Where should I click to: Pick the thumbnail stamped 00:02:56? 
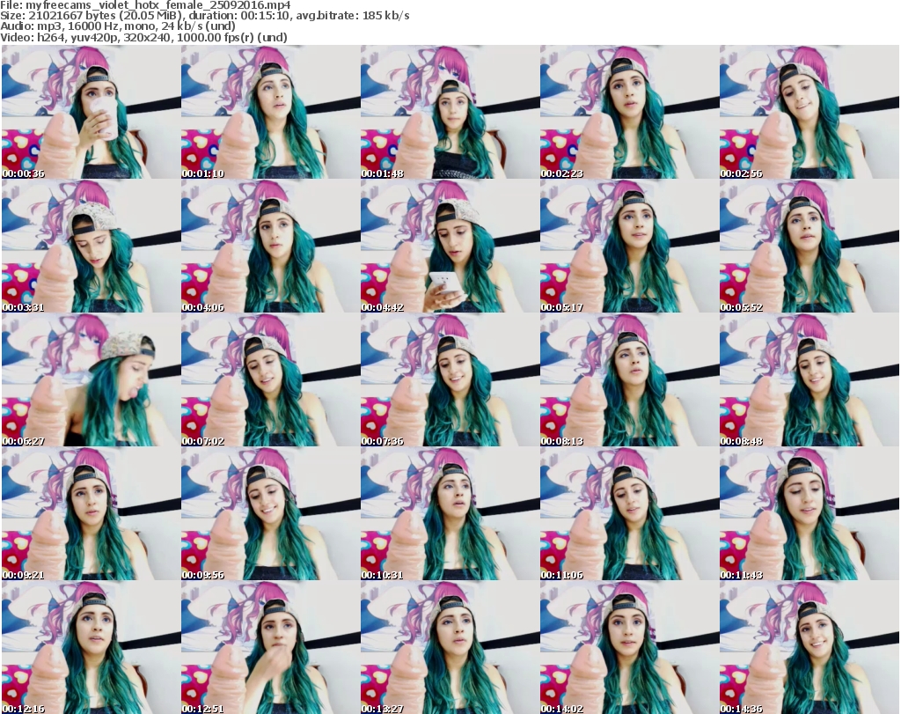click(809, 112)
